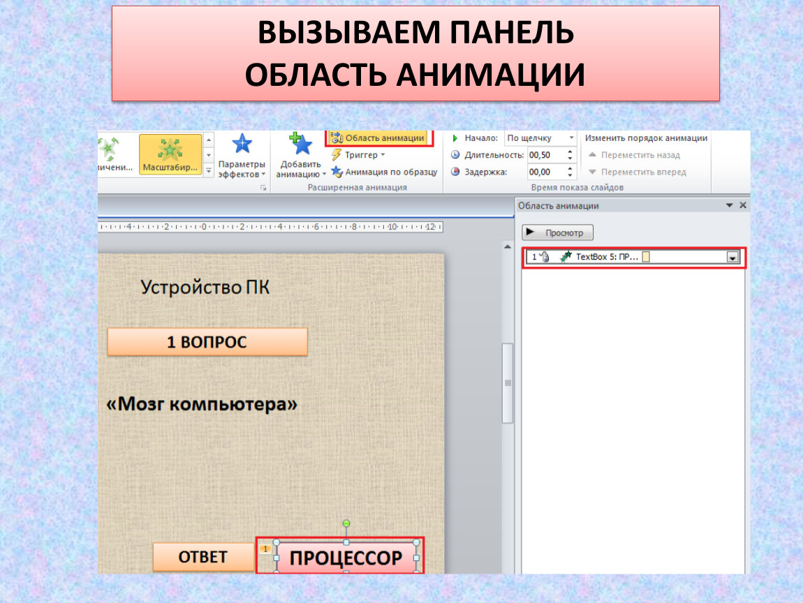This screenshot has height=603, width=803.
Task: Decrease the Задержка value with the down spinner
Action: coord(570,175)
